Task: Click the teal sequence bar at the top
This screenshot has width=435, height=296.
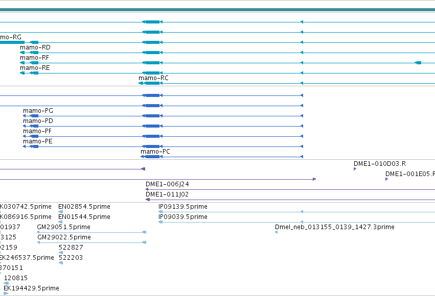Action: [x=218, y=10]
